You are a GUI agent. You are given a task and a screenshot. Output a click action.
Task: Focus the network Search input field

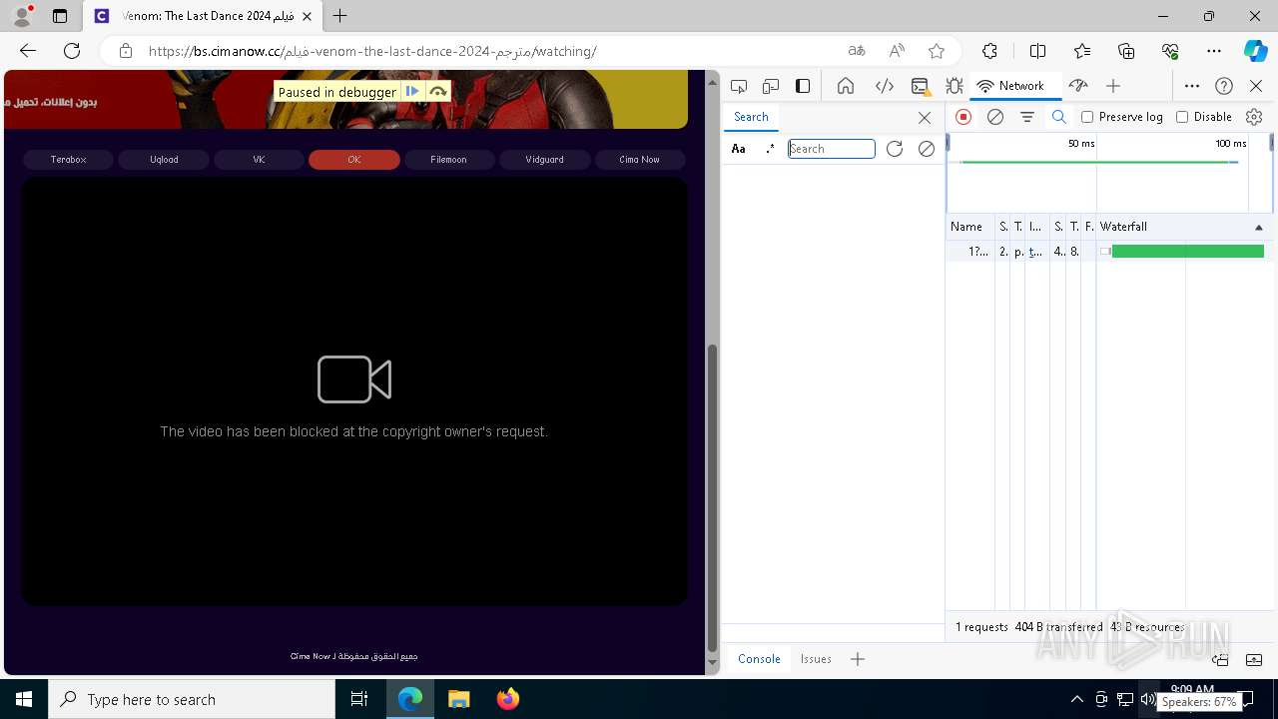pyautogui.click(x=832, y=149)
